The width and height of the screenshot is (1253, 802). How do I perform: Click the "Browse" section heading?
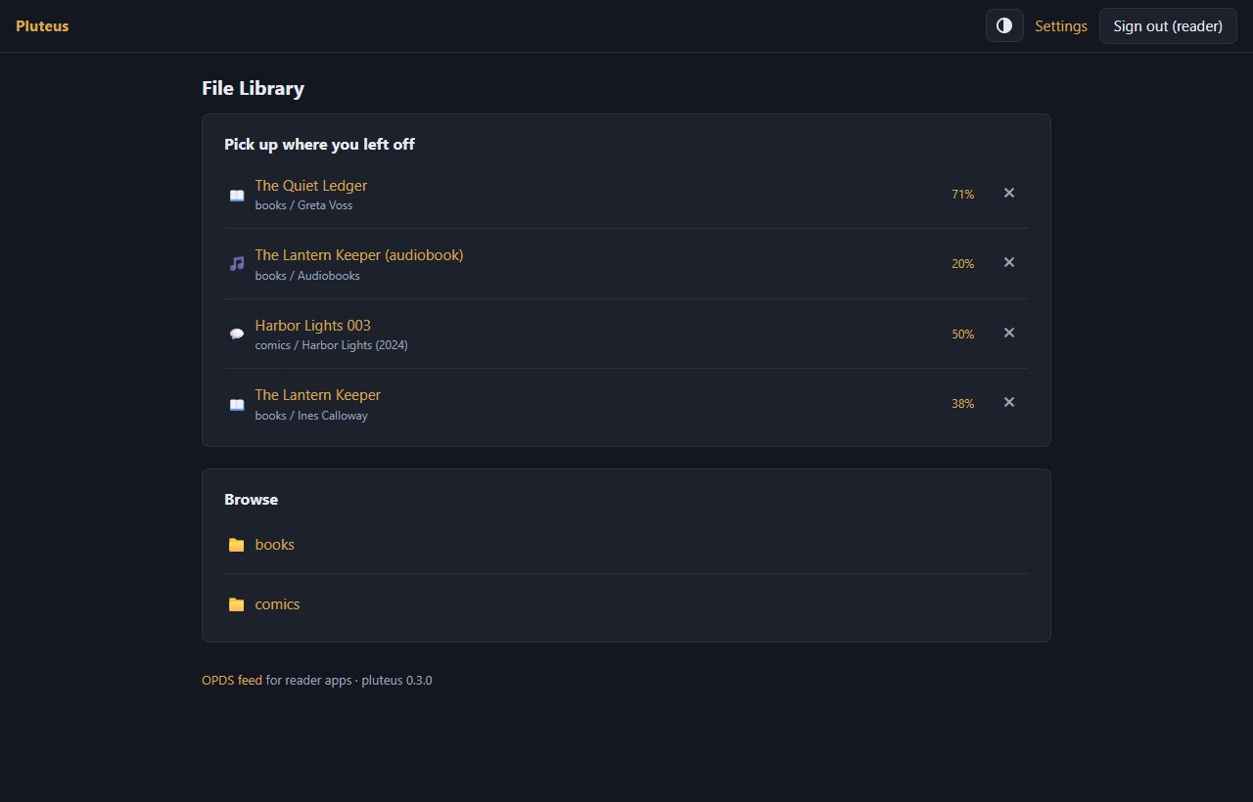click(252, 500)
